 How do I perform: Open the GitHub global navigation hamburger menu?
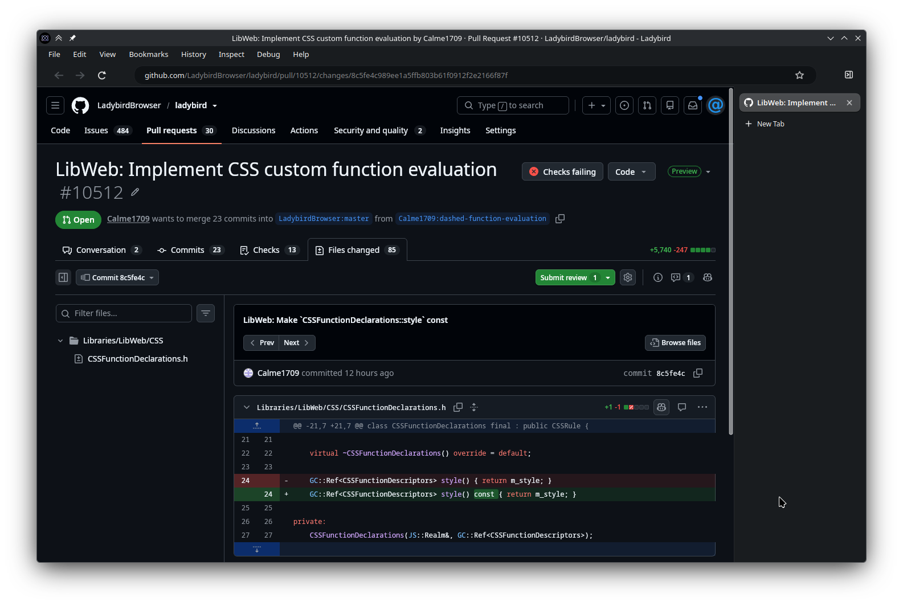click(55, 105)
